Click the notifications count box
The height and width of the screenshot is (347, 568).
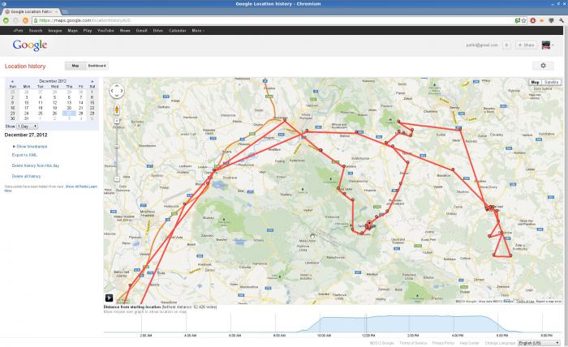(506, 45)
